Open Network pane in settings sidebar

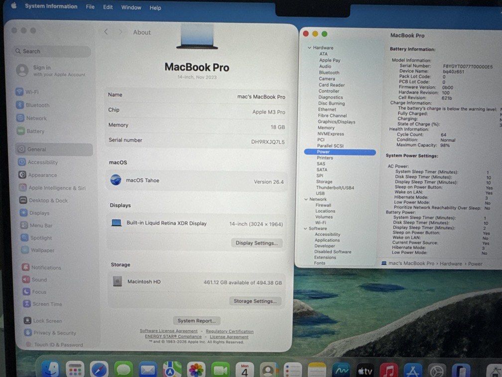(32, 118)
